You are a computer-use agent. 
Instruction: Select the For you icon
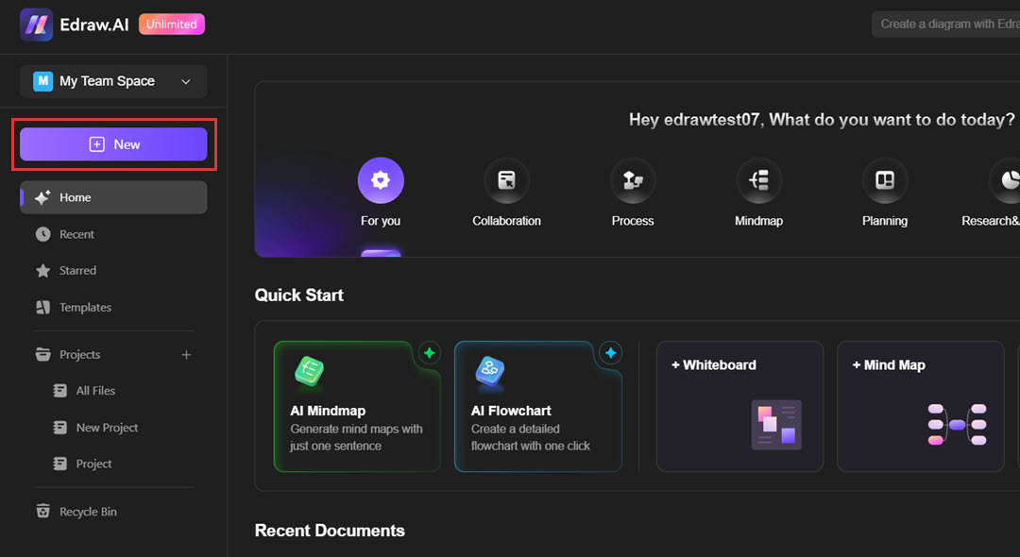[381, 179]
